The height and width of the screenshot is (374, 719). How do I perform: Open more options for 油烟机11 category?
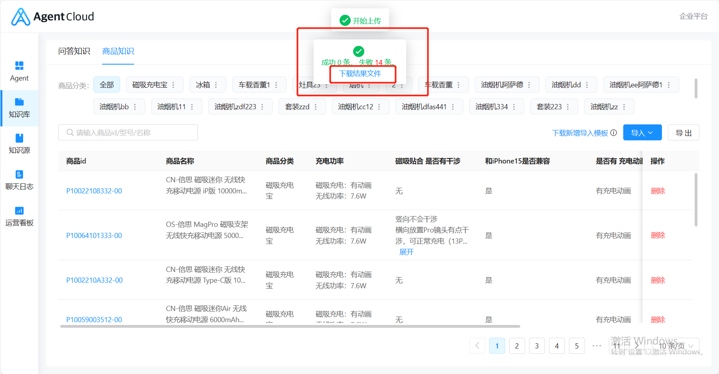(192, 107)
